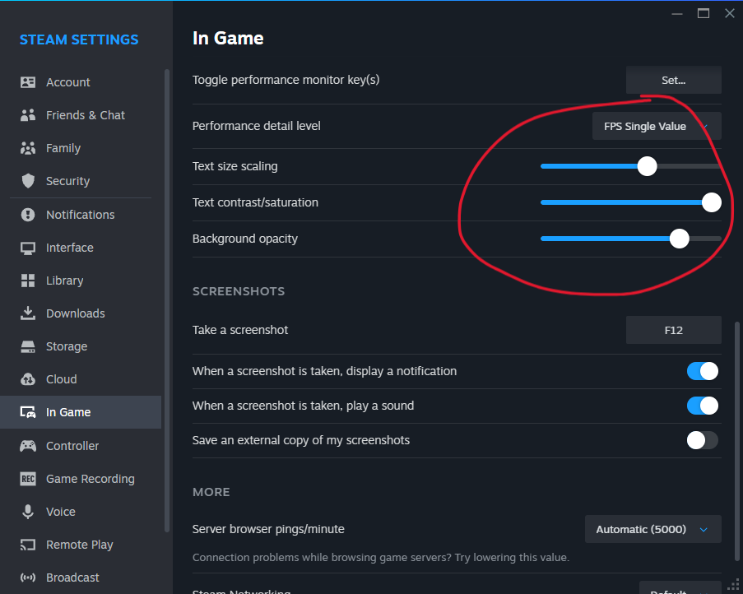This screenshot has width=743, height=594.
Task: Maximize the settings window
Action: pos(704,13)
